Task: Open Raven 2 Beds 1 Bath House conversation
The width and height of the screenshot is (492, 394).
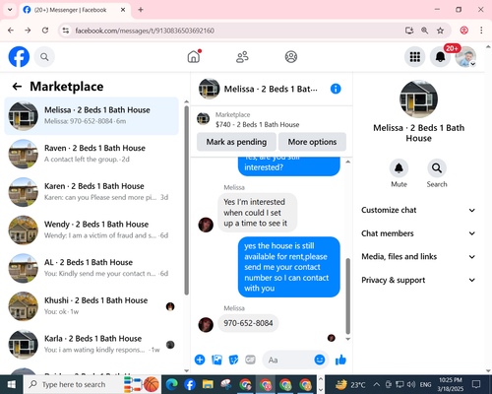Action: tap(92, 154)
